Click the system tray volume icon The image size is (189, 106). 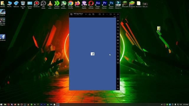point(181,105)
